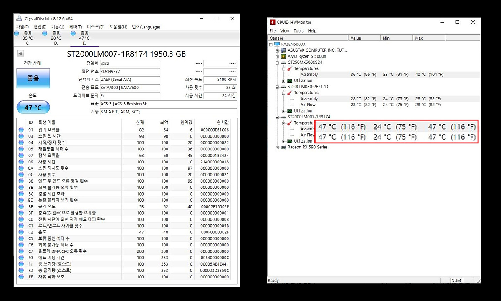Click Utilization icon under ST500LM030-2E717D
Image resolution: width=501 pixels, height=301 pixels.
point(289,111)
